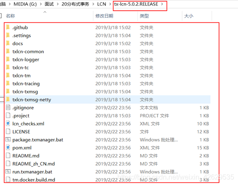
Task: Click the README.md file icon
Action: point(8,155)
